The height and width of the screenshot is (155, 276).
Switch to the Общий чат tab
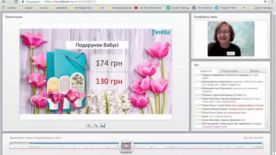[206, 71]
